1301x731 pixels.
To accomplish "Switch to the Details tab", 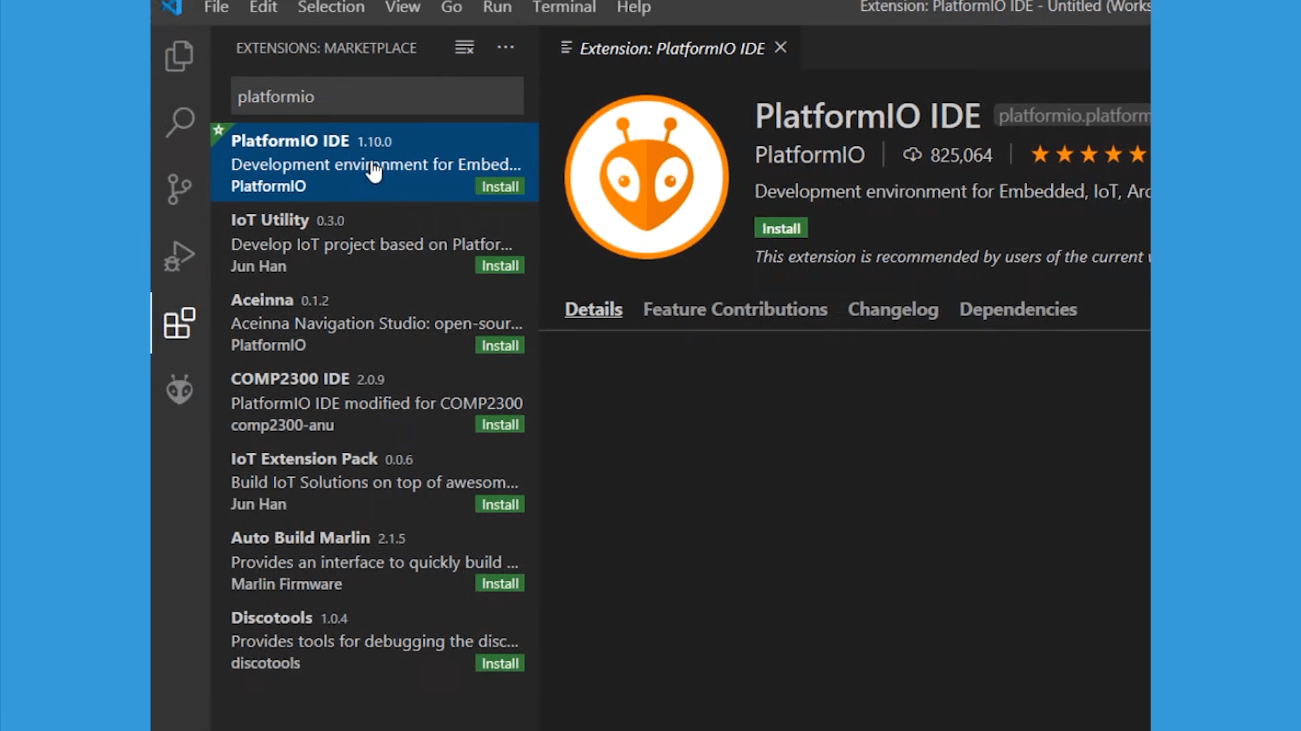I will 594,309.
